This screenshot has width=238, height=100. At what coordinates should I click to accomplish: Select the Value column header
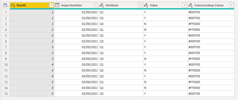(x=165, y=6)
